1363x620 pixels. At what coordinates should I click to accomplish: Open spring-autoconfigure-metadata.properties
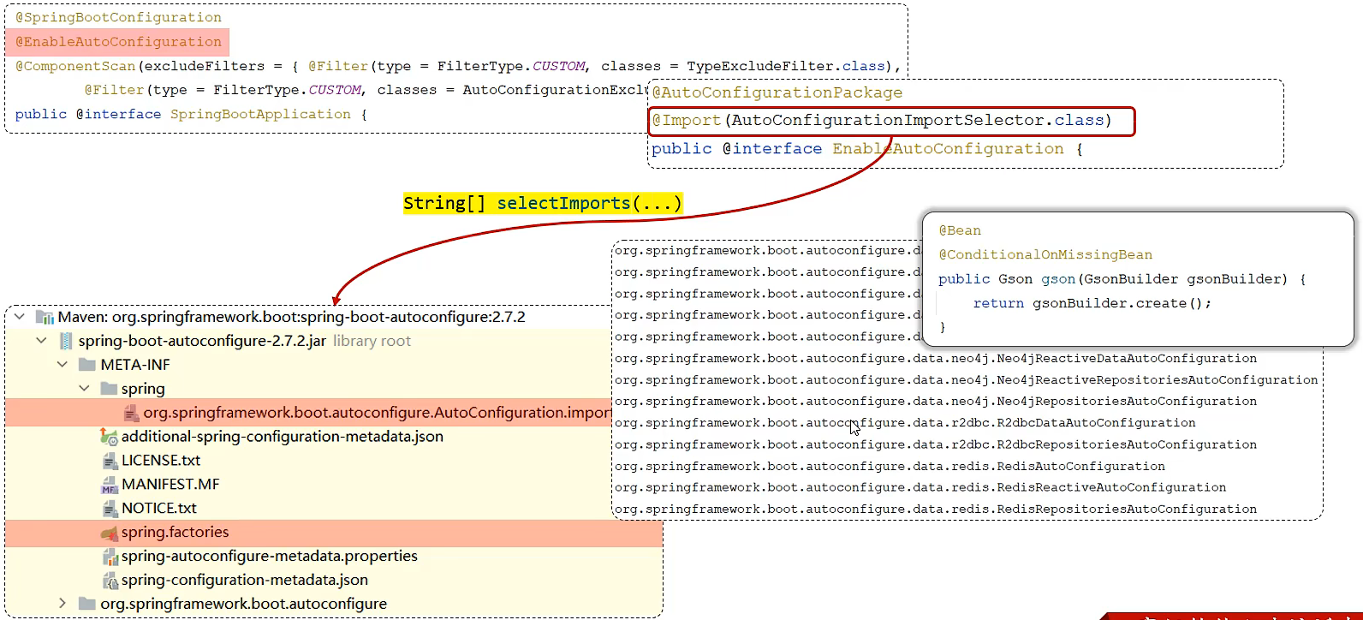[x=270, y=557]
